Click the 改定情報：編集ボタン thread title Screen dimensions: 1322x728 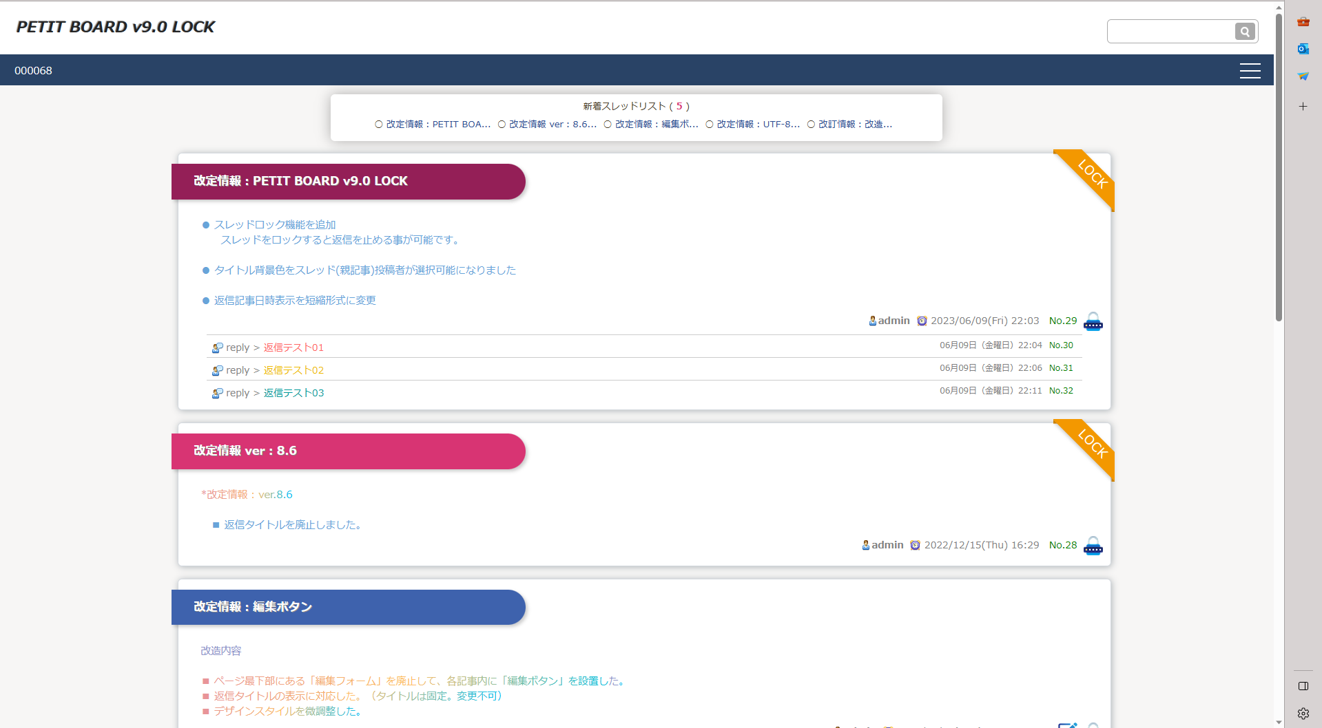coord(253,607)
